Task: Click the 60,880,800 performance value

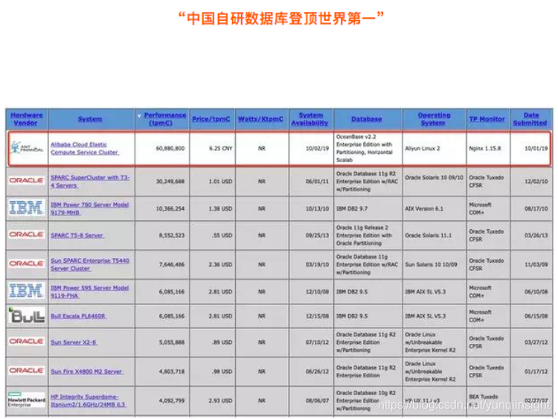Action: click(170, 148)
